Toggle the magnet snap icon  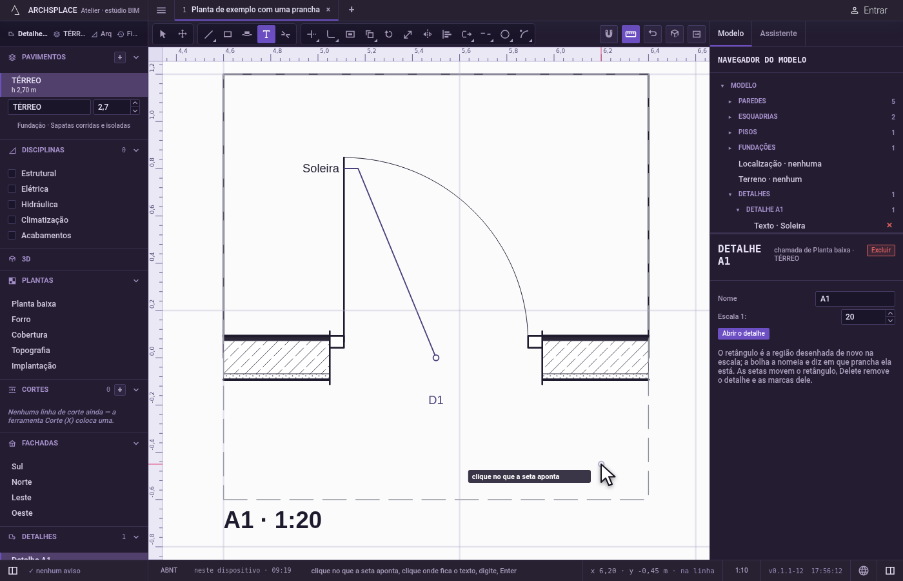[609, 34]
